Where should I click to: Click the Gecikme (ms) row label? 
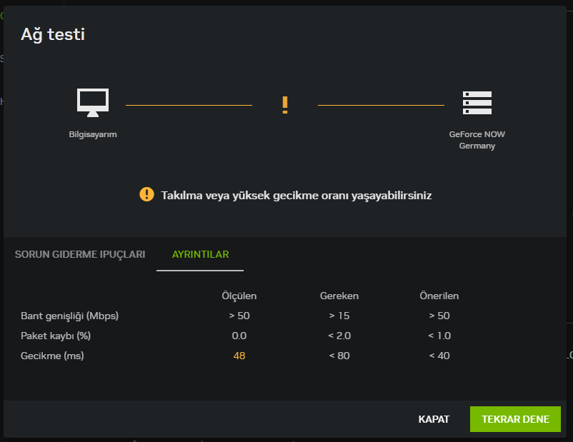coord(52,356)
